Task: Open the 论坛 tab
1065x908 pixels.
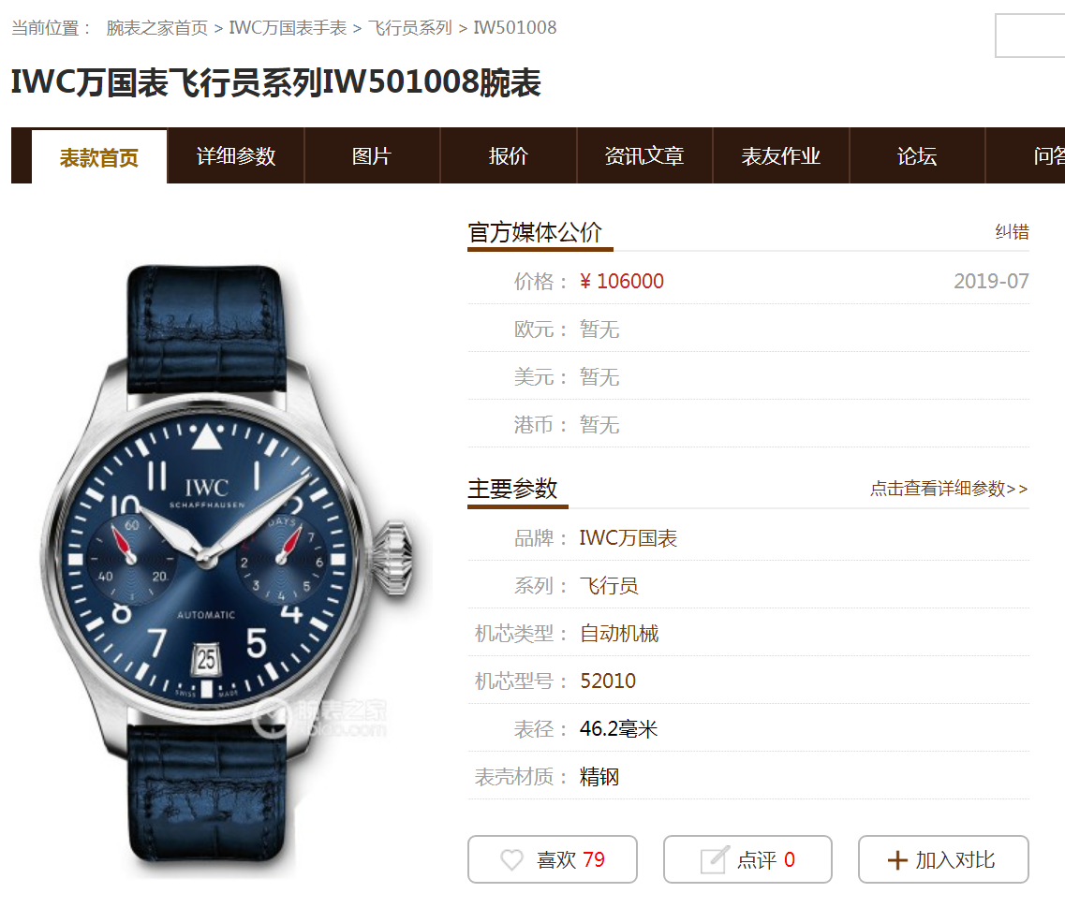Action: tap(917, 156)
